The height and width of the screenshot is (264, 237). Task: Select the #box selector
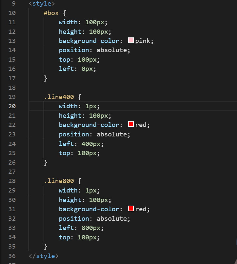tap(51, 13)
